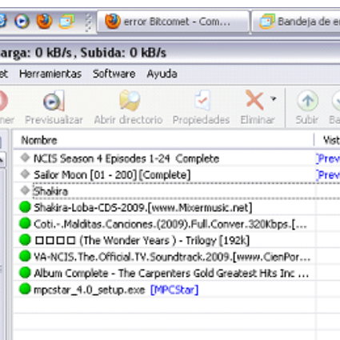
Task: Open the Software menu
Action: (114, 74)
